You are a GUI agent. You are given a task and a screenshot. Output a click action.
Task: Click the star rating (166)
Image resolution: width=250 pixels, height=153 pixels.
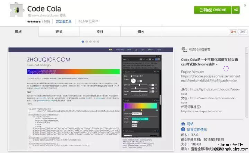click(39, 22)
